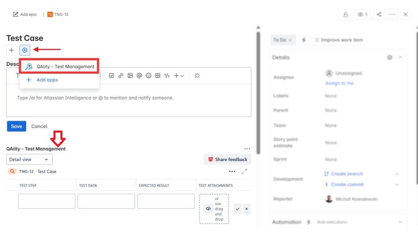The height and width of the screenshot is (235, 418).
Task: Click the mention @ icon in the toolbar
Action: pos(139,75)
